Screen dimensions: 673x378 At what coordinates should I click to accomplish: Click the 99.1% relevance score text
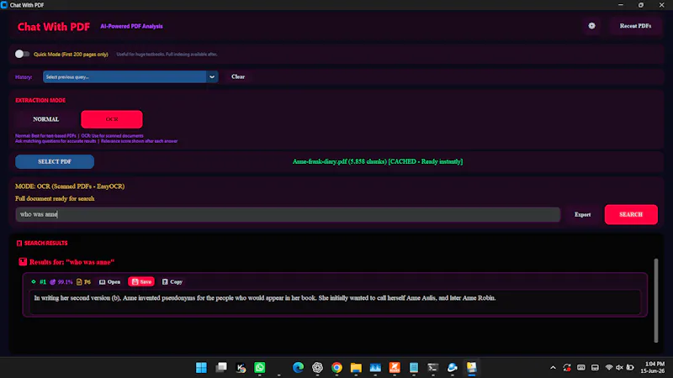point(66,281)
